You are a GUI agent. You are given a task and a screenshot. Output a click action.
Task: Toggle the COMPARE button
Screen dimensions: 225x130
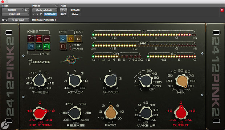[x=50, y=14]
